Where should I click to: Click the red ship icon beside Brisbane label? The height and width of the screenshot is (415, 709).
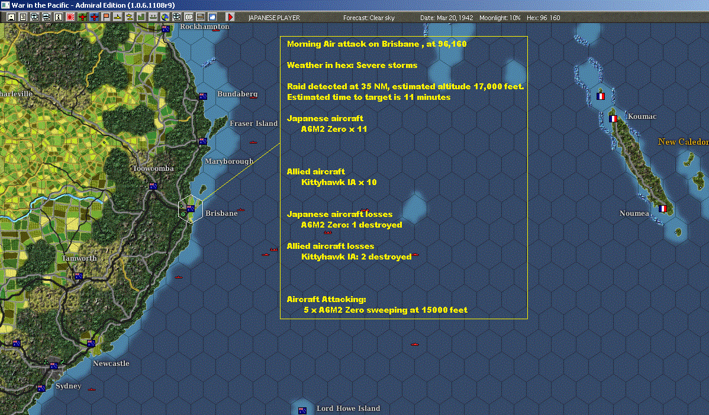pyautogui.click(x=241, y=209)
